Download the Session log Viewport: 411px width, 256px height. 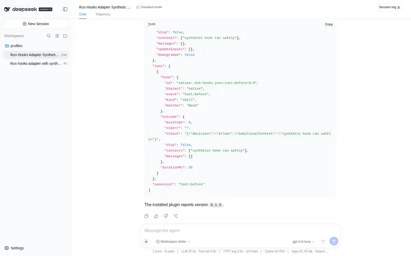point(389,7)
